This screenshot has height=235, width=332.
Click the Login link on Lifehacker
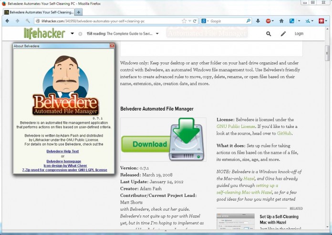click(x=299, y=34)
